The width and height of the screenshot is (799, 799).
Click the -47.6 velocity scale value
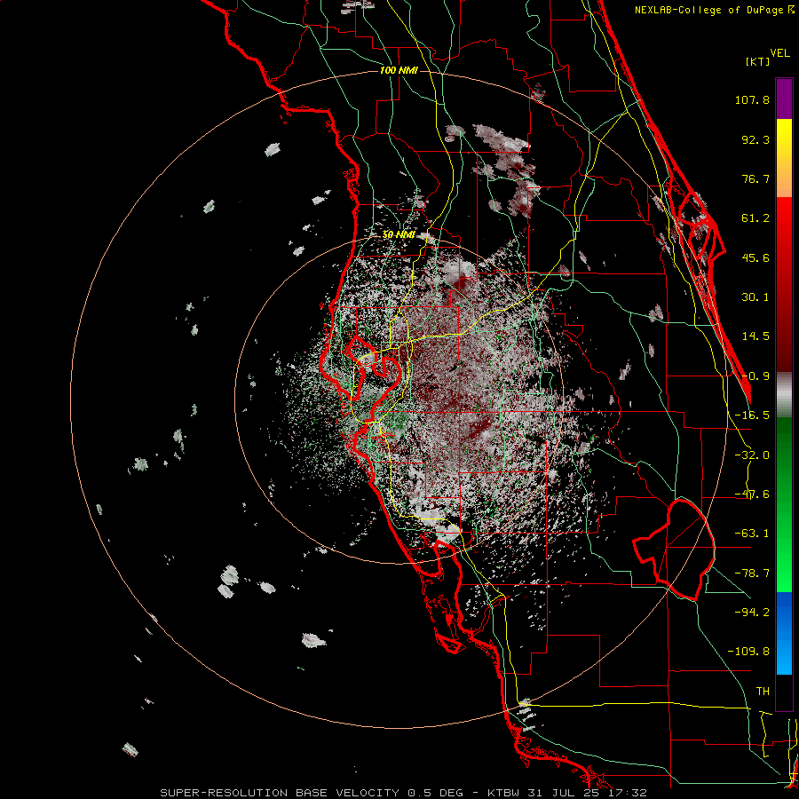point(752,494)
